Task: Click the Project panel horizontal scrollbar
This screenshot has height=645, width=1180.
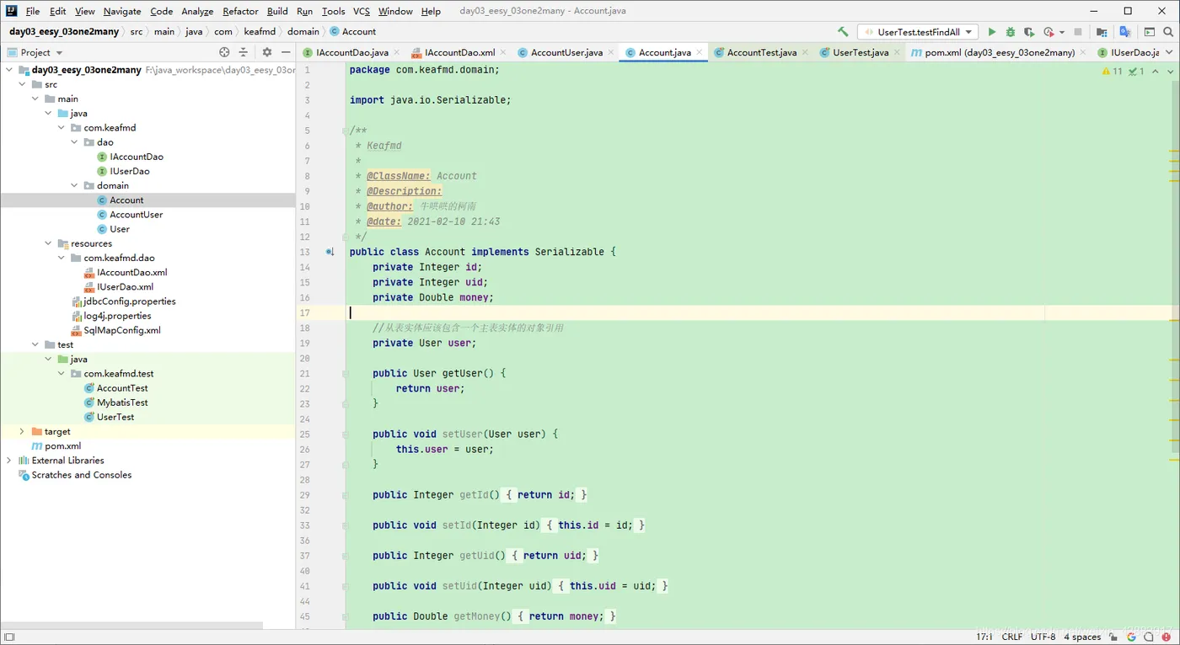Action: 131,626
